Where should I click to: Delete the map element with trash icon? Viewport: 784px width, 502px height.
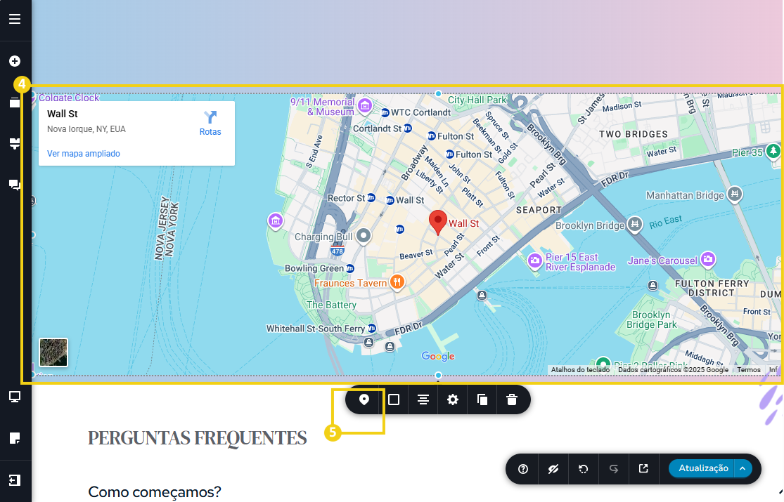coord(511,399)
